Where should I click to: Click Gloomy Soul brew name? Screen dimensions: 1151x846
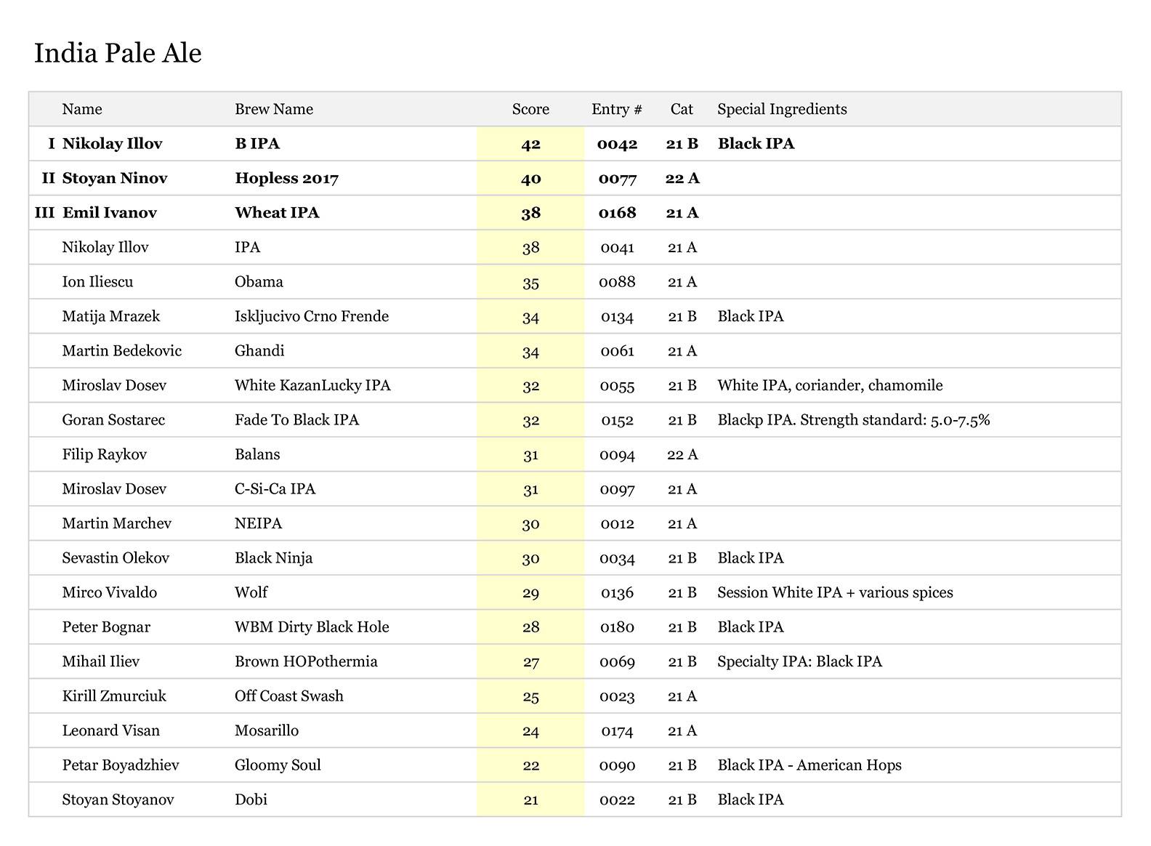pyautogui.click(x=278, y=765)
